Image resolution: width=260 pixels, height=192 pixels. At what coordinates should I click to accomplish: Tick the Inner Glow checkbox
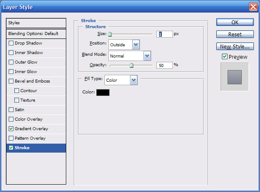pos(11,72)
